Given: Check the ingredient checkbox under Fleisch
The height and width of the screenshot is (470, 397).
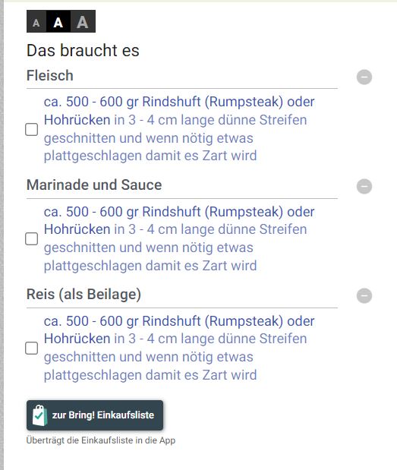Looking at the screenshot, I should [31, 130].
